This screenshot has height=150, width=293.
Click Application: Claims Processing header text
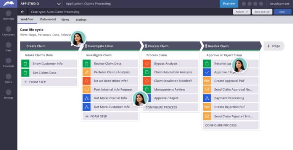[x=88, y=4]
